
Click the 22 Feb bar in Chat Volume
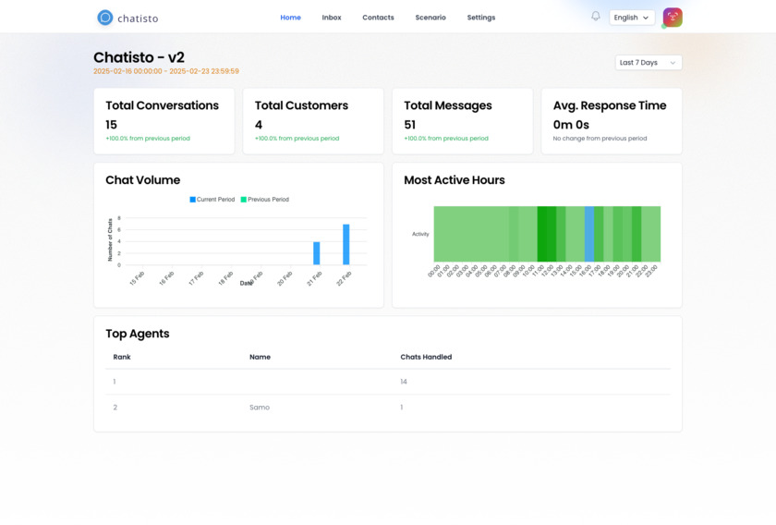tap(346, 245)
